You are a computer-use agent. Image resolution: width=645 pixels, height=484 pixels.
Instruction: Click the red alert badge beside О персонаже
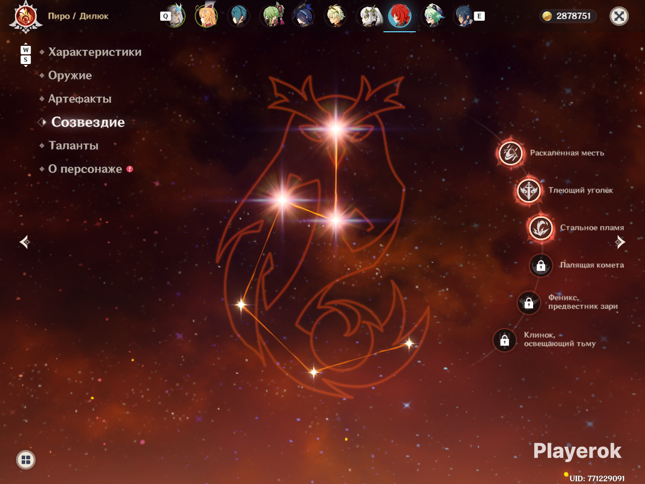point(130,169)
